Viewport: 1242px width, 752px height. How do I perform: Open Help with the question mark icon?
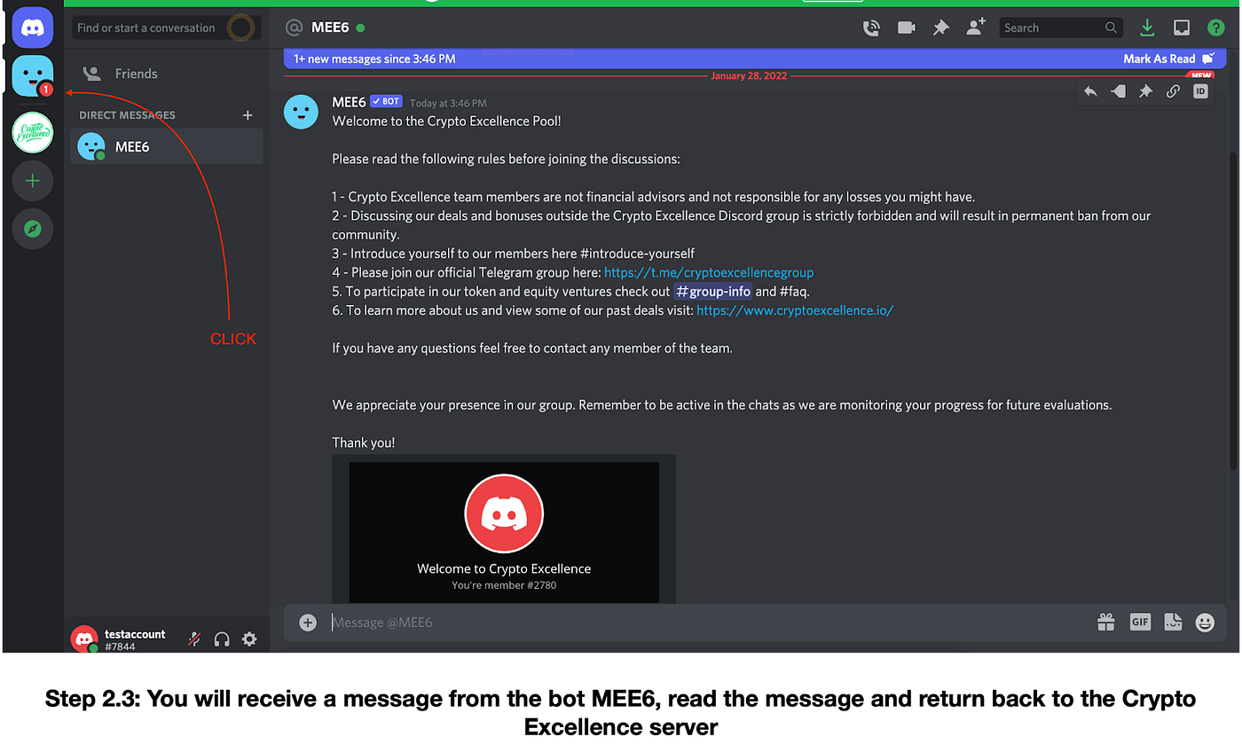1215,27
